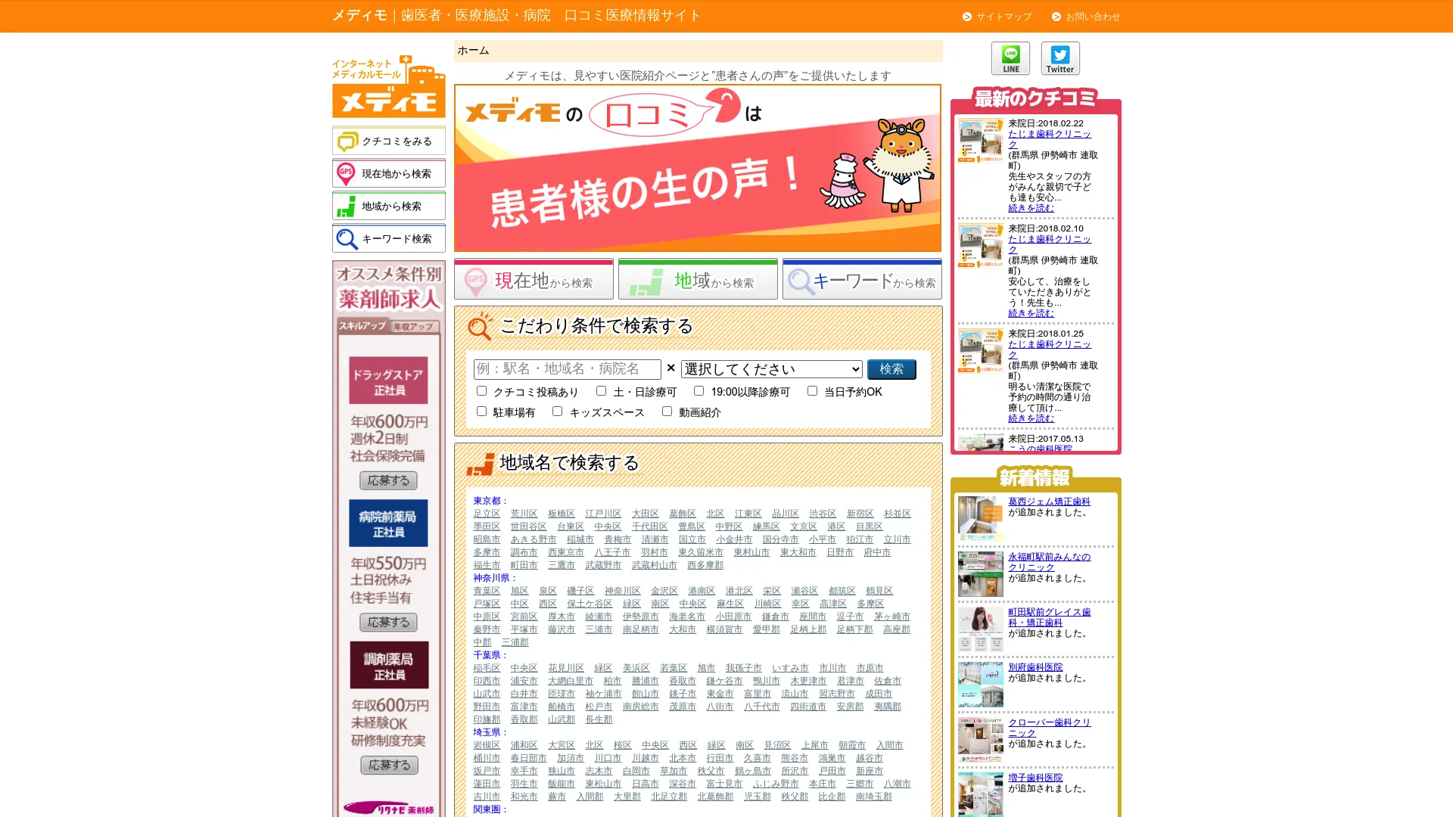Click 応募する under 病院前薬局正社員

(x=388, y=623)
